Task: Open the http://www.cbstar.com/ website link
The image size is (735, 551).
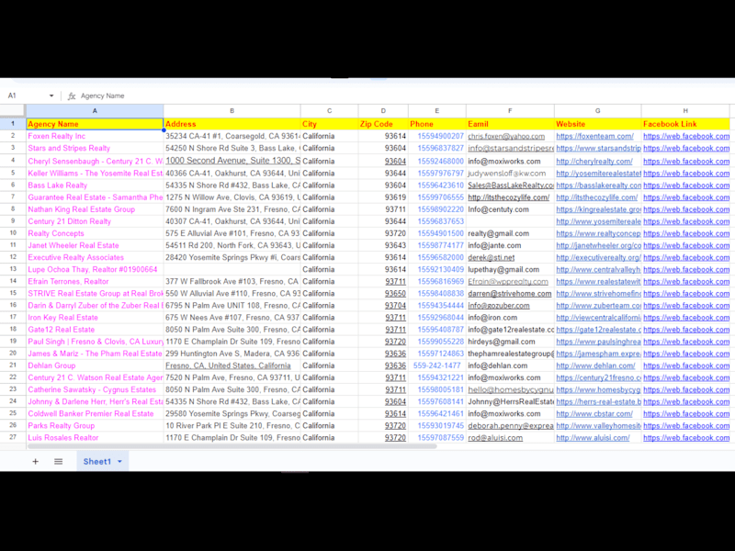Action: tap(594, 414)
